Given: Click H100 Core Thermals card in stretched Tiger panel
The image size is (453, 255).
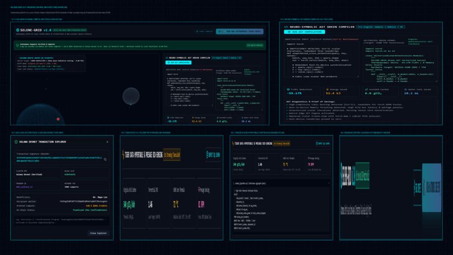Looking at the screenshot, I should tap(184, 204).
